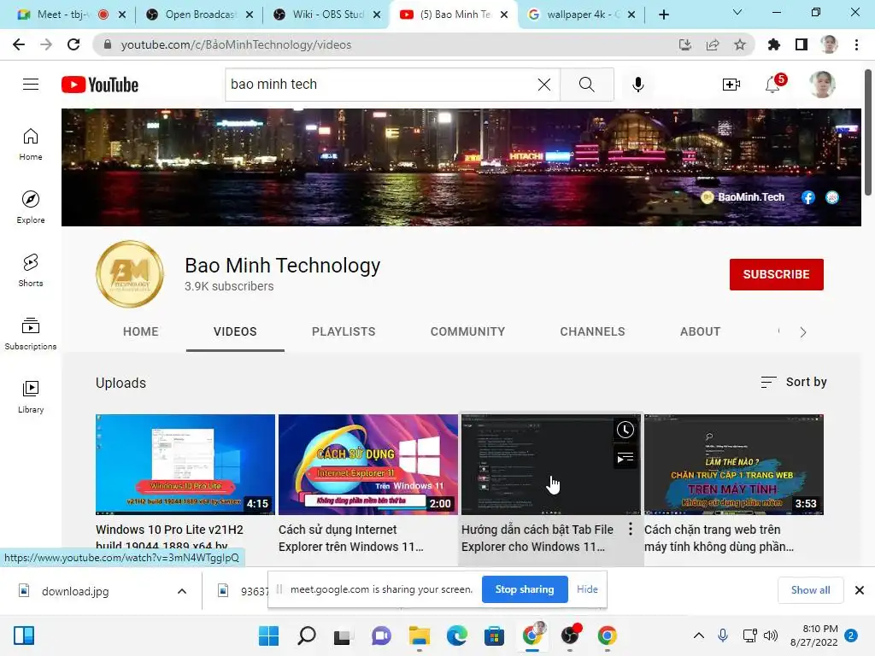Go back to previous page
This screenshot has width=875, height=656.
tap(19, 44)
